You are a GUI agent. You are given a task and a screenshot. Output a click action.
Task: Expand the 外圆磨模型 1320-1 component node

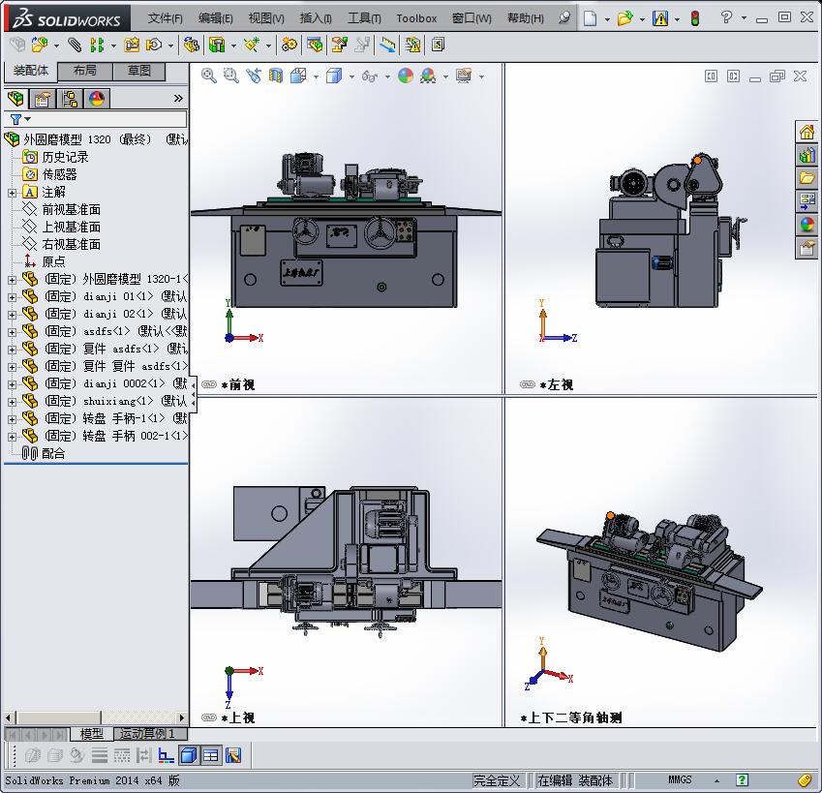point(12,280)
